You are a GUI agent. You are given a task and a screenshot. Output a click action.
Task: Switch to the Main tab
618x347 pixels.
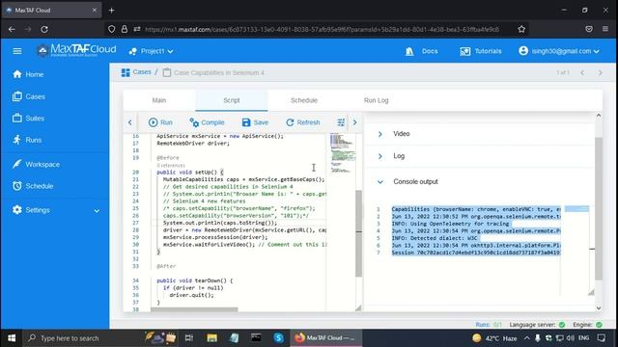click(x=159, y=100)
